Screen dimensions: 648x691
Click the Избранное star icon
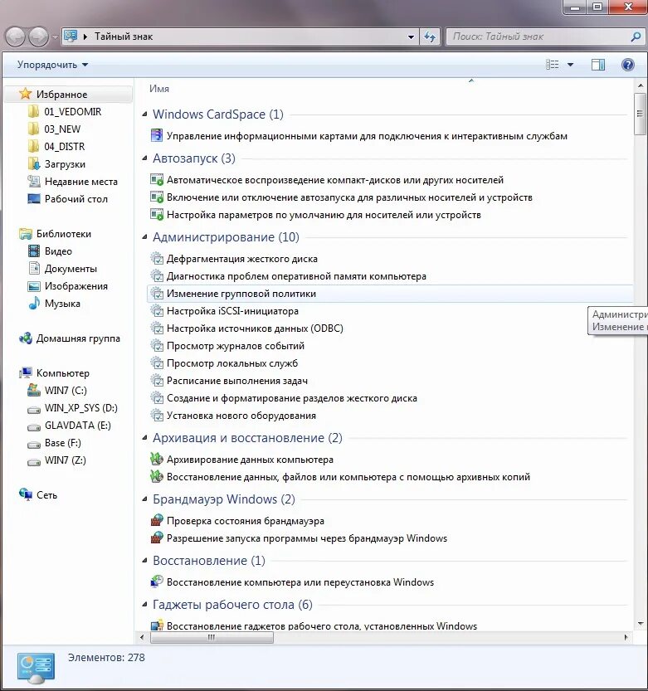coord(25,94)
